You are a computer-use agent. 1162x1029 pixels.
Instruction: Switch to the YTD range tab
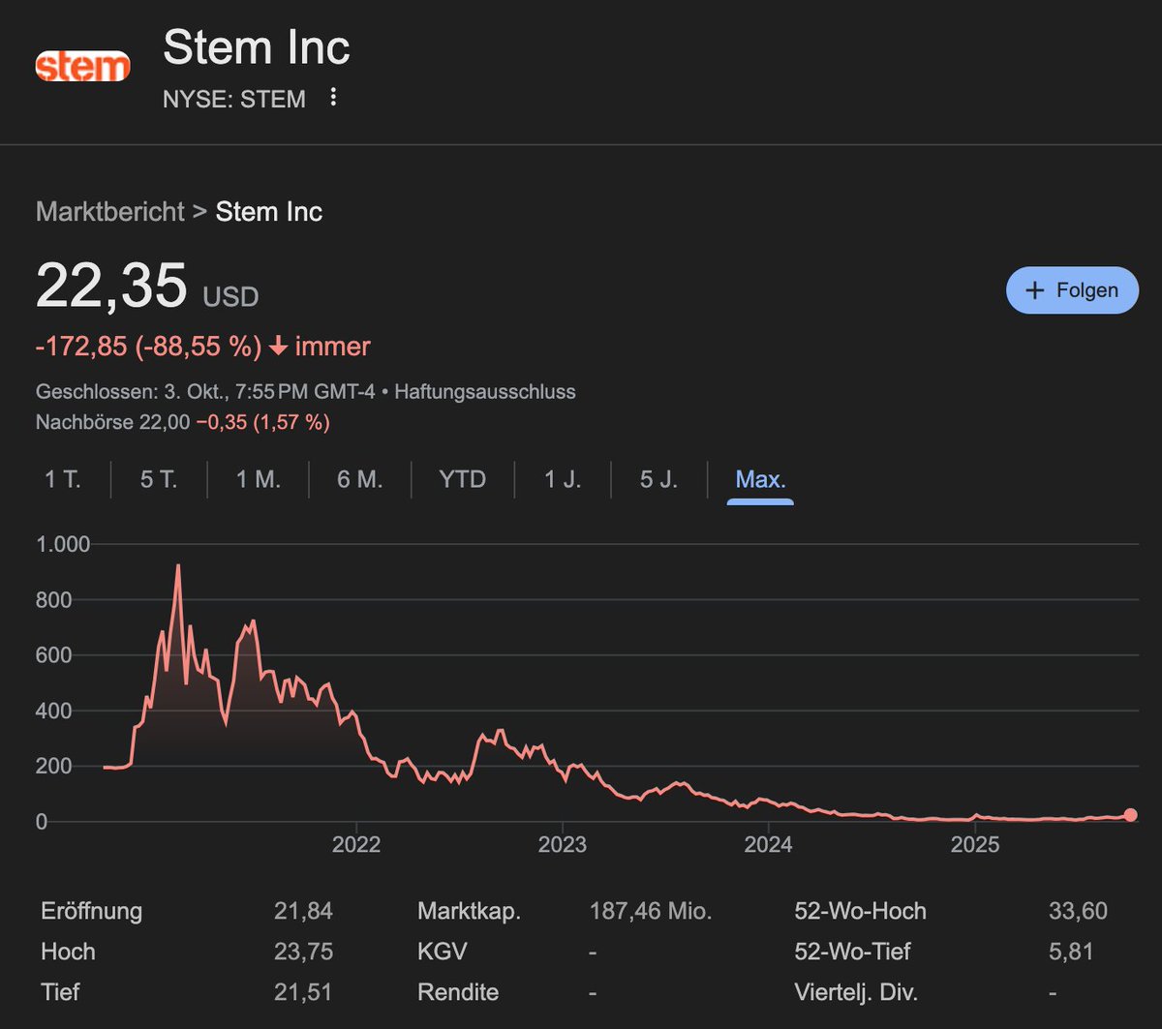462,479
